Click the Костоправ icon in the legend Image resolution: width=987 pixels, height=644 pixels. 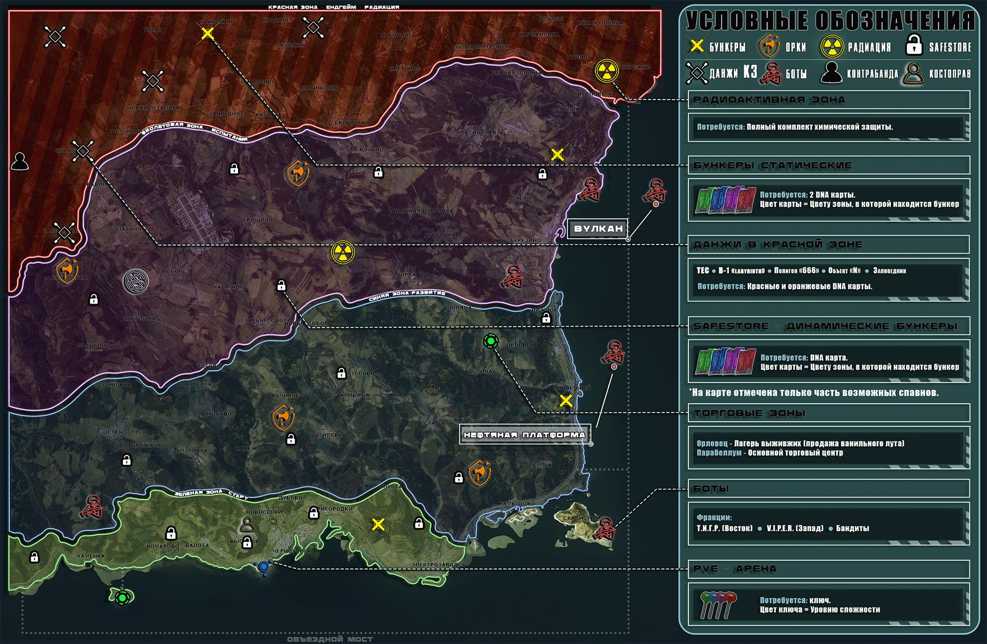pos(914,73)
